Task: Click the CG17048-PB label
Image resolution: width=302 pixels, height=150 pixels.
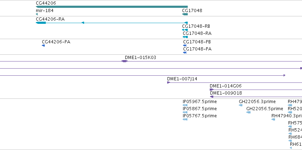Action: [197, 42]
